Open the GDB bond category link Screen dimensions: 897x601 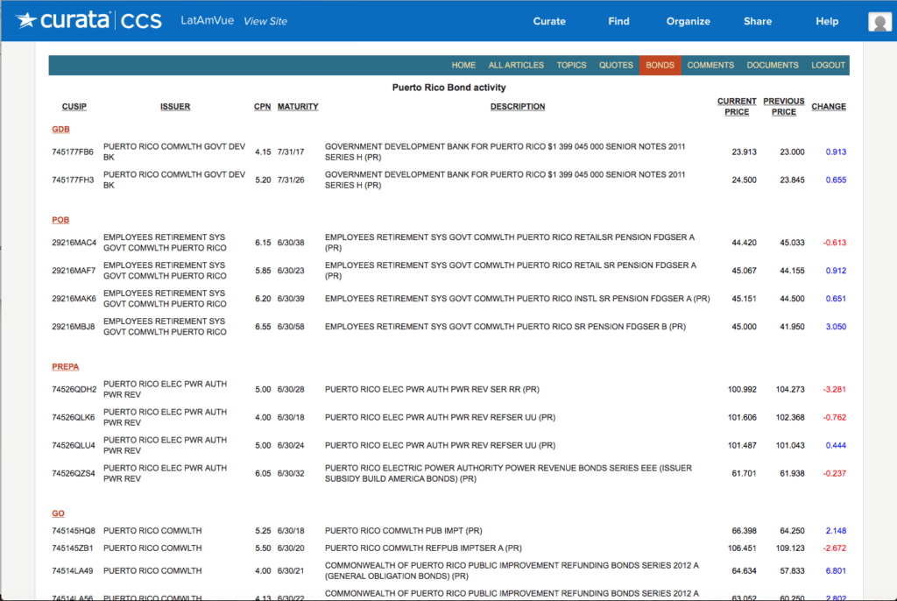click(x=60, y=130)
